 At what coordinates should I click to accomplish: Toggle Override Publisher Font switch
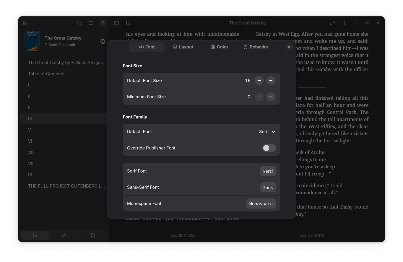[269, 148]
